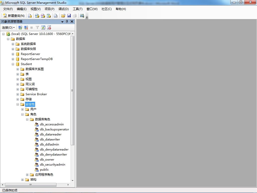Expand the 系统数据库 folder
The image size is (257, 193).
13,44
